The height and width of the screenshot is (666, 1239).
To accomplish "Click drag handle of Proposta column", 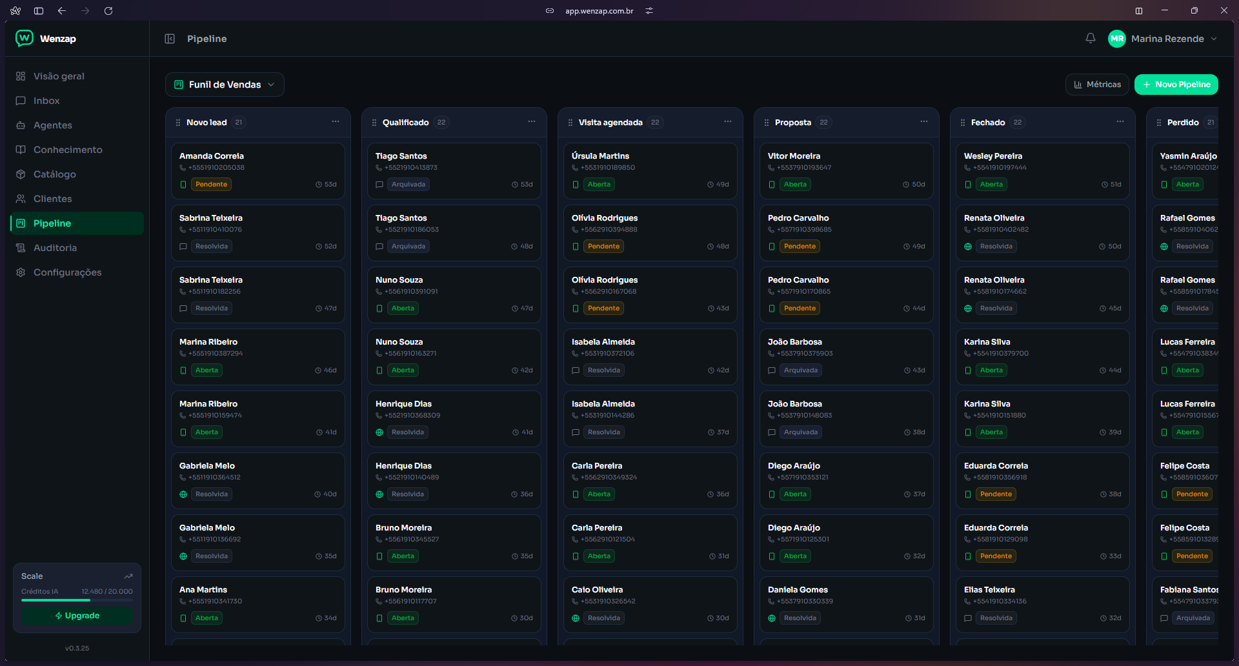I will pos(767,123).
